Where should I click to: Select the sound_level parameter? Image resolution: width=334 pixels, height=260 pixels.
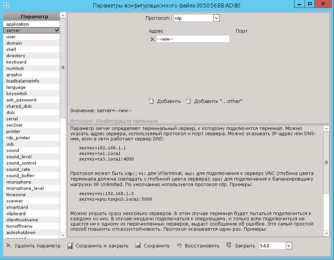(19, 156)
